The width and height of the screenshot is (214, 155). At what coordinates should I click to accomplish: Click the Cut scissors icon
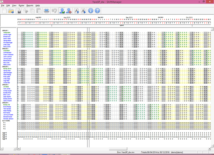point(25,11)
